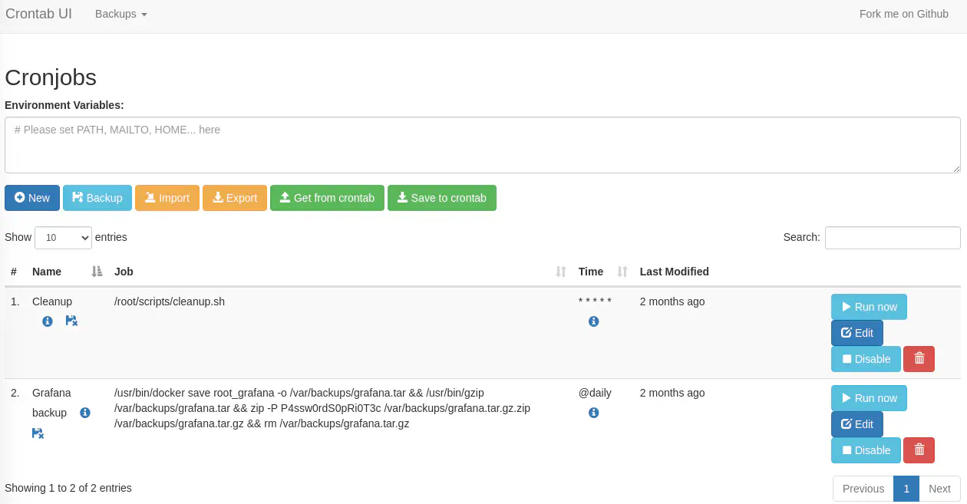967x504 pixels.
Task: Click the save-disabled icon under Grafana backup
Action: coord(38,433)
